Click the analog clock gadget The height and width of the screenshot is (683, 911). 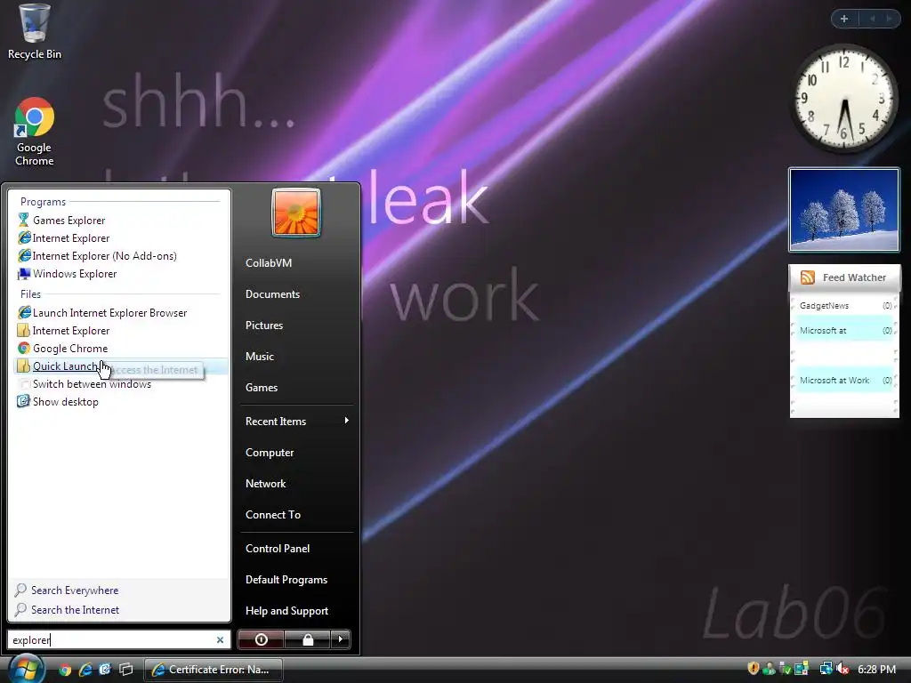pos(844,99)
